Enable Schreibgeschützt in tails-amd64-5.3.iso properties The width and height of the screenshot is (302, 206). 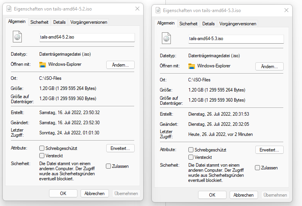pos(191,150)
